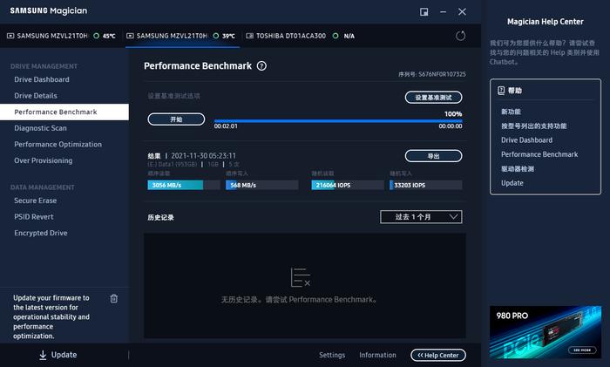
Task: Click the empty history list icon
Action: point(301,277)
